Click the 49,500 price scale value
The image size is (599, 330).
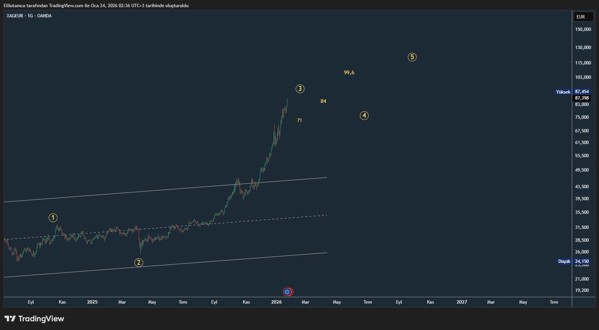[x=582, y=170]
